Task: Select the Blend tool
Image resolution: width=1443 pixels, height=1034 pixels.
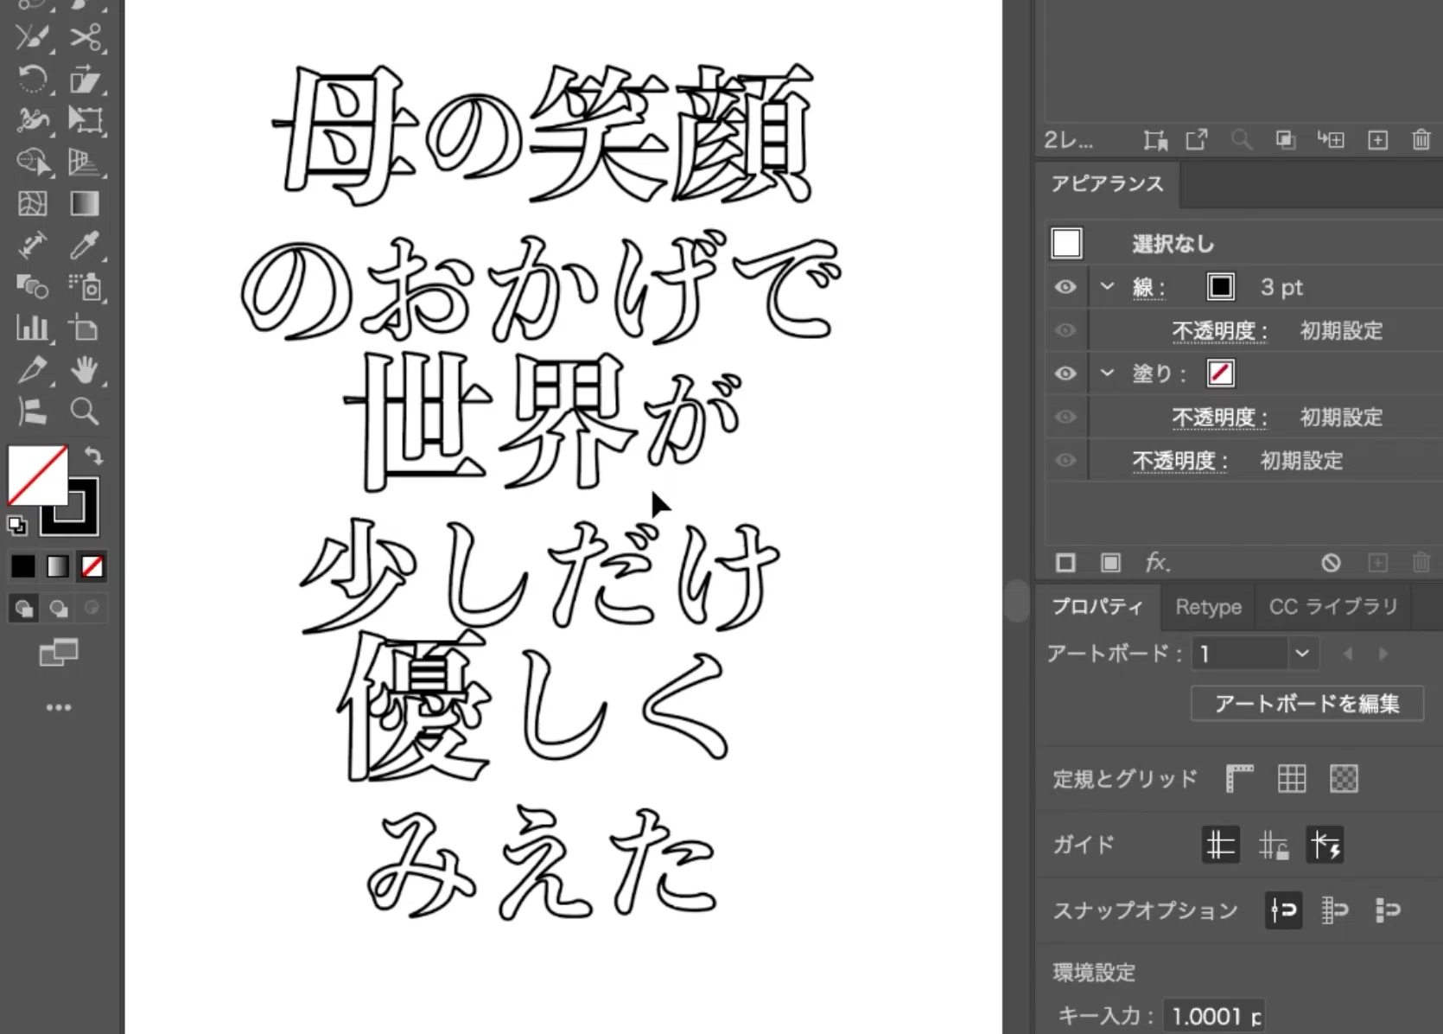Action: pyautogui.click(x=33, y=286)
